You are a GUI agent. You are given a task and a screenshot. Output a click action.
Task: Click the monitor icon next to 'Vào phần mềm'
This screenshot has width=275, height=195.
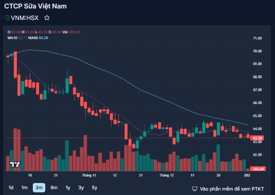click(x=195, y=189)
